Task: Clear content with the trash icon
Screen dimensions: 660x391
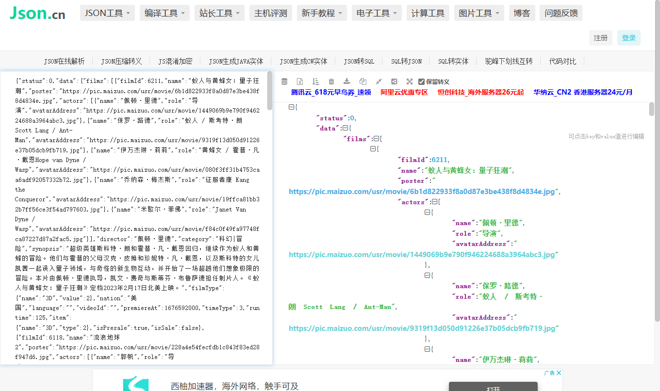Action: pyautogui.click(x=331, y=81)
